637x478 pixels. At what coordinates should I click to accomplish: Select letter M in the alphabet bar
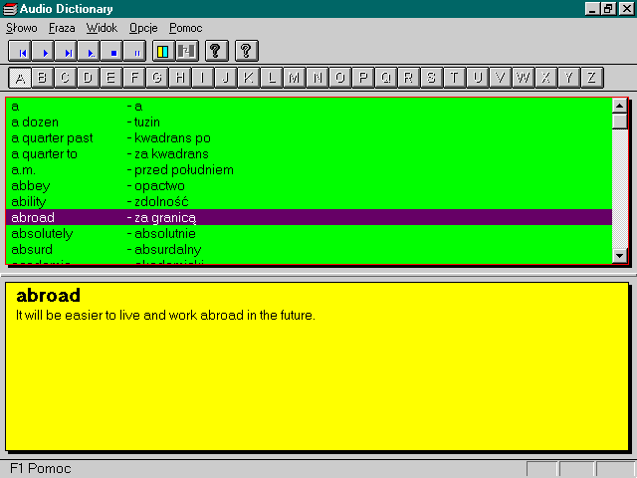(x=294, y=78)
